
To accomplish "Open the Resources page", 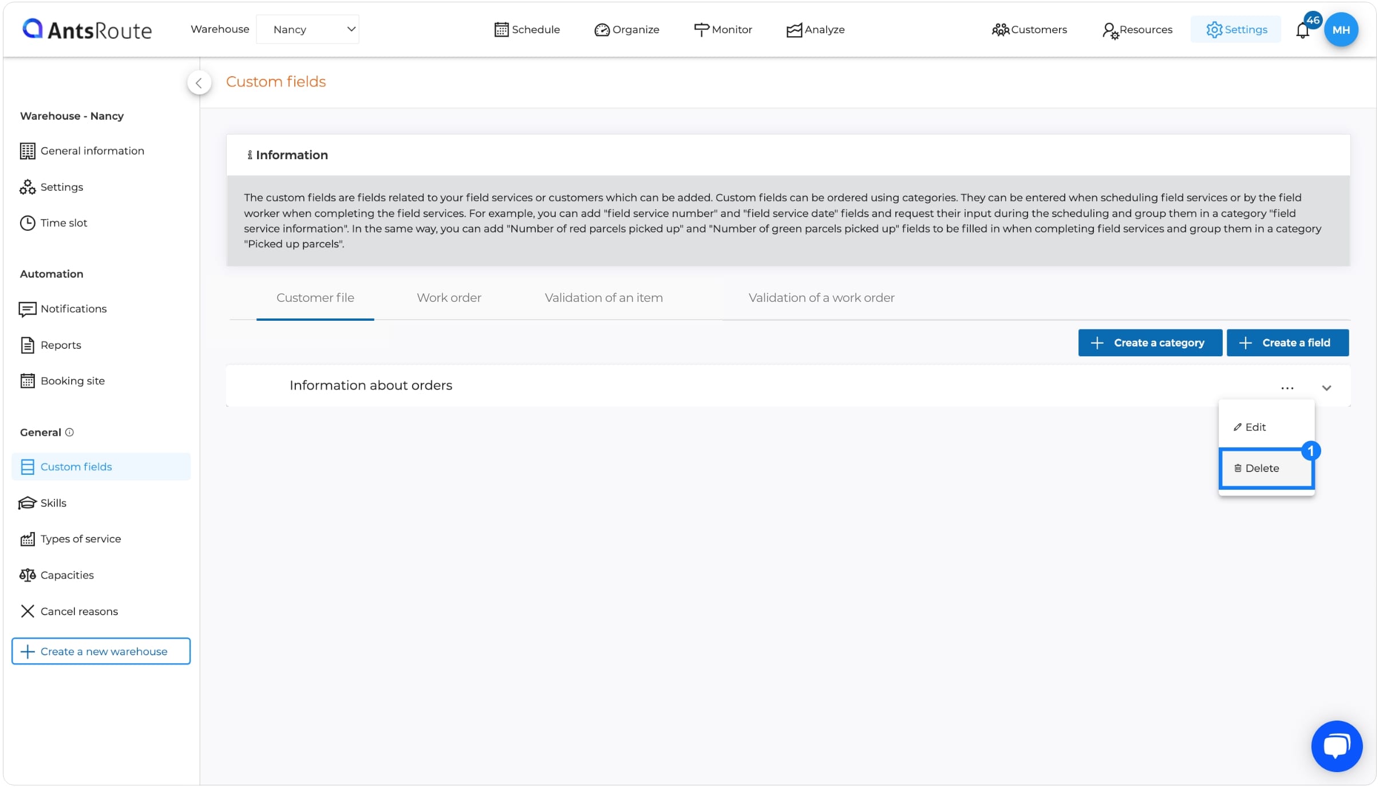I will pos(1137,29).
